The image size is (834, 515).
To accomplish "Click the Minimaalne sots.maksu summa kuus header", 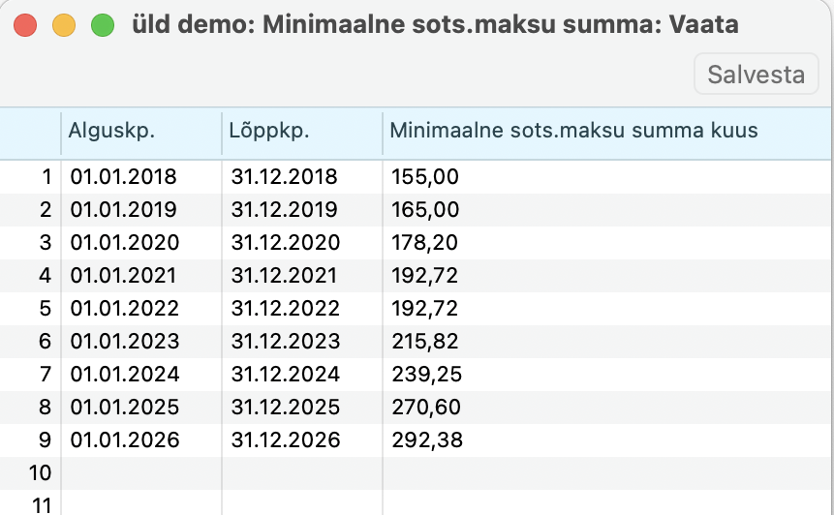I will pos(573,132).
